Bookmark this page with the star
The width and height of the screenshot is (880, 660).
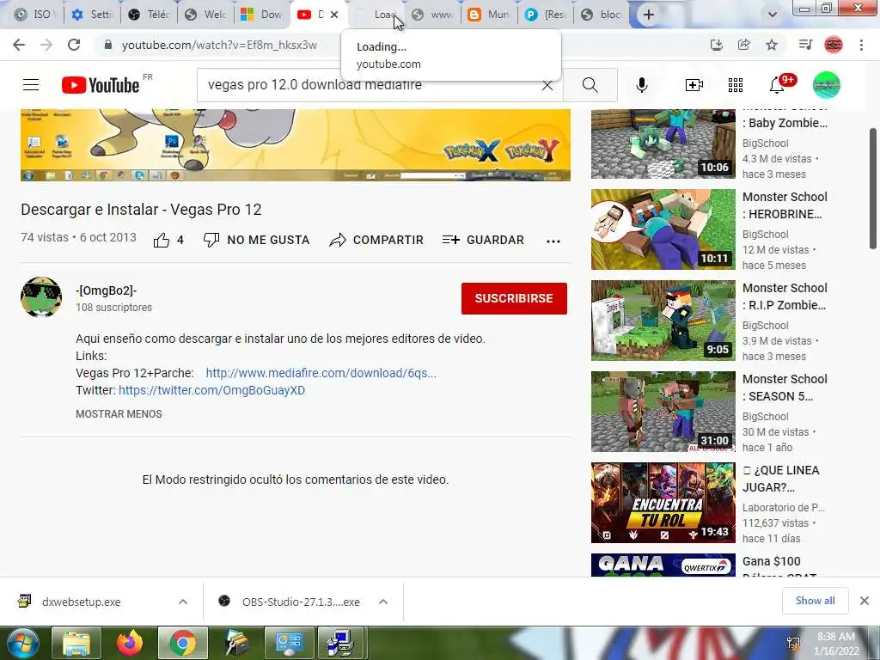[772, 45]
